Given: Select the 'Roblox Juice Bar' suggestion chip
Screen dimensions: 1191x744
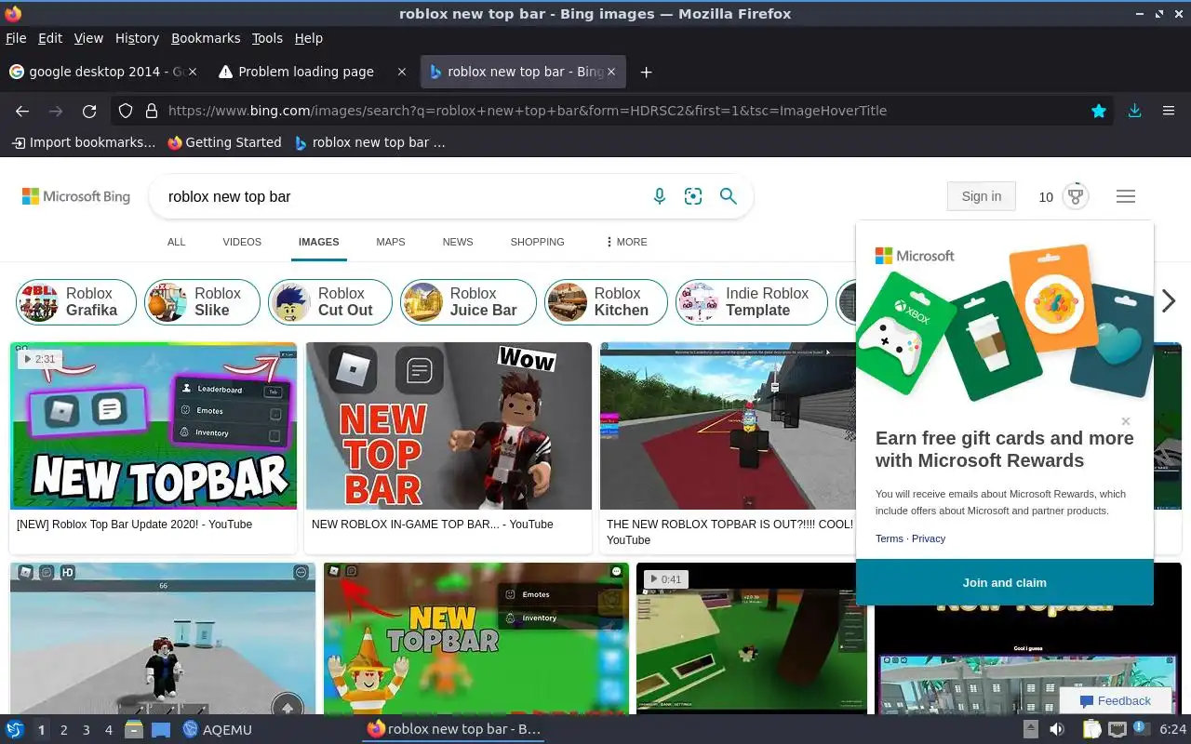Looking at the screenshot, I should 468,302.
